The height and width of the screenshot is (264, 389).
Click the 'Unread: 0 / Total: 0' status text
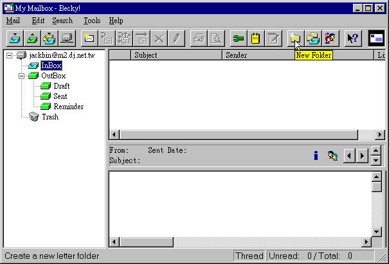click(311, 256)
